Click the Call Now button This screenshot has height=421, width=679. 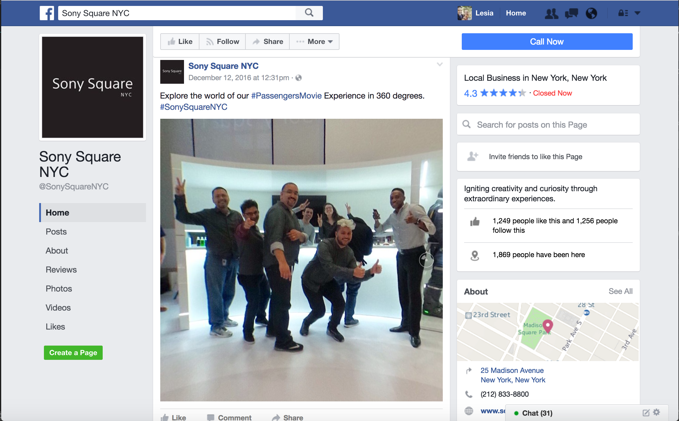(547, 42)
